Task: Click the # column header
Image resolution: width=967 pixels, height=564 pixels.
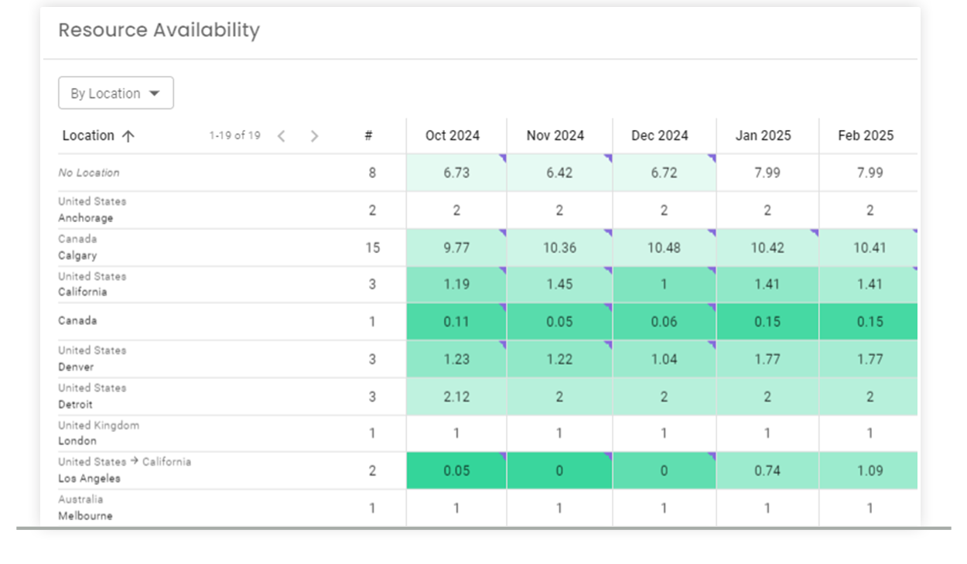Action: point(369,135)
